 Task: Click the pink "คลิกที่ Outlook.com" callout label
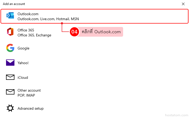pyautogui.click(x=101, y=32)
